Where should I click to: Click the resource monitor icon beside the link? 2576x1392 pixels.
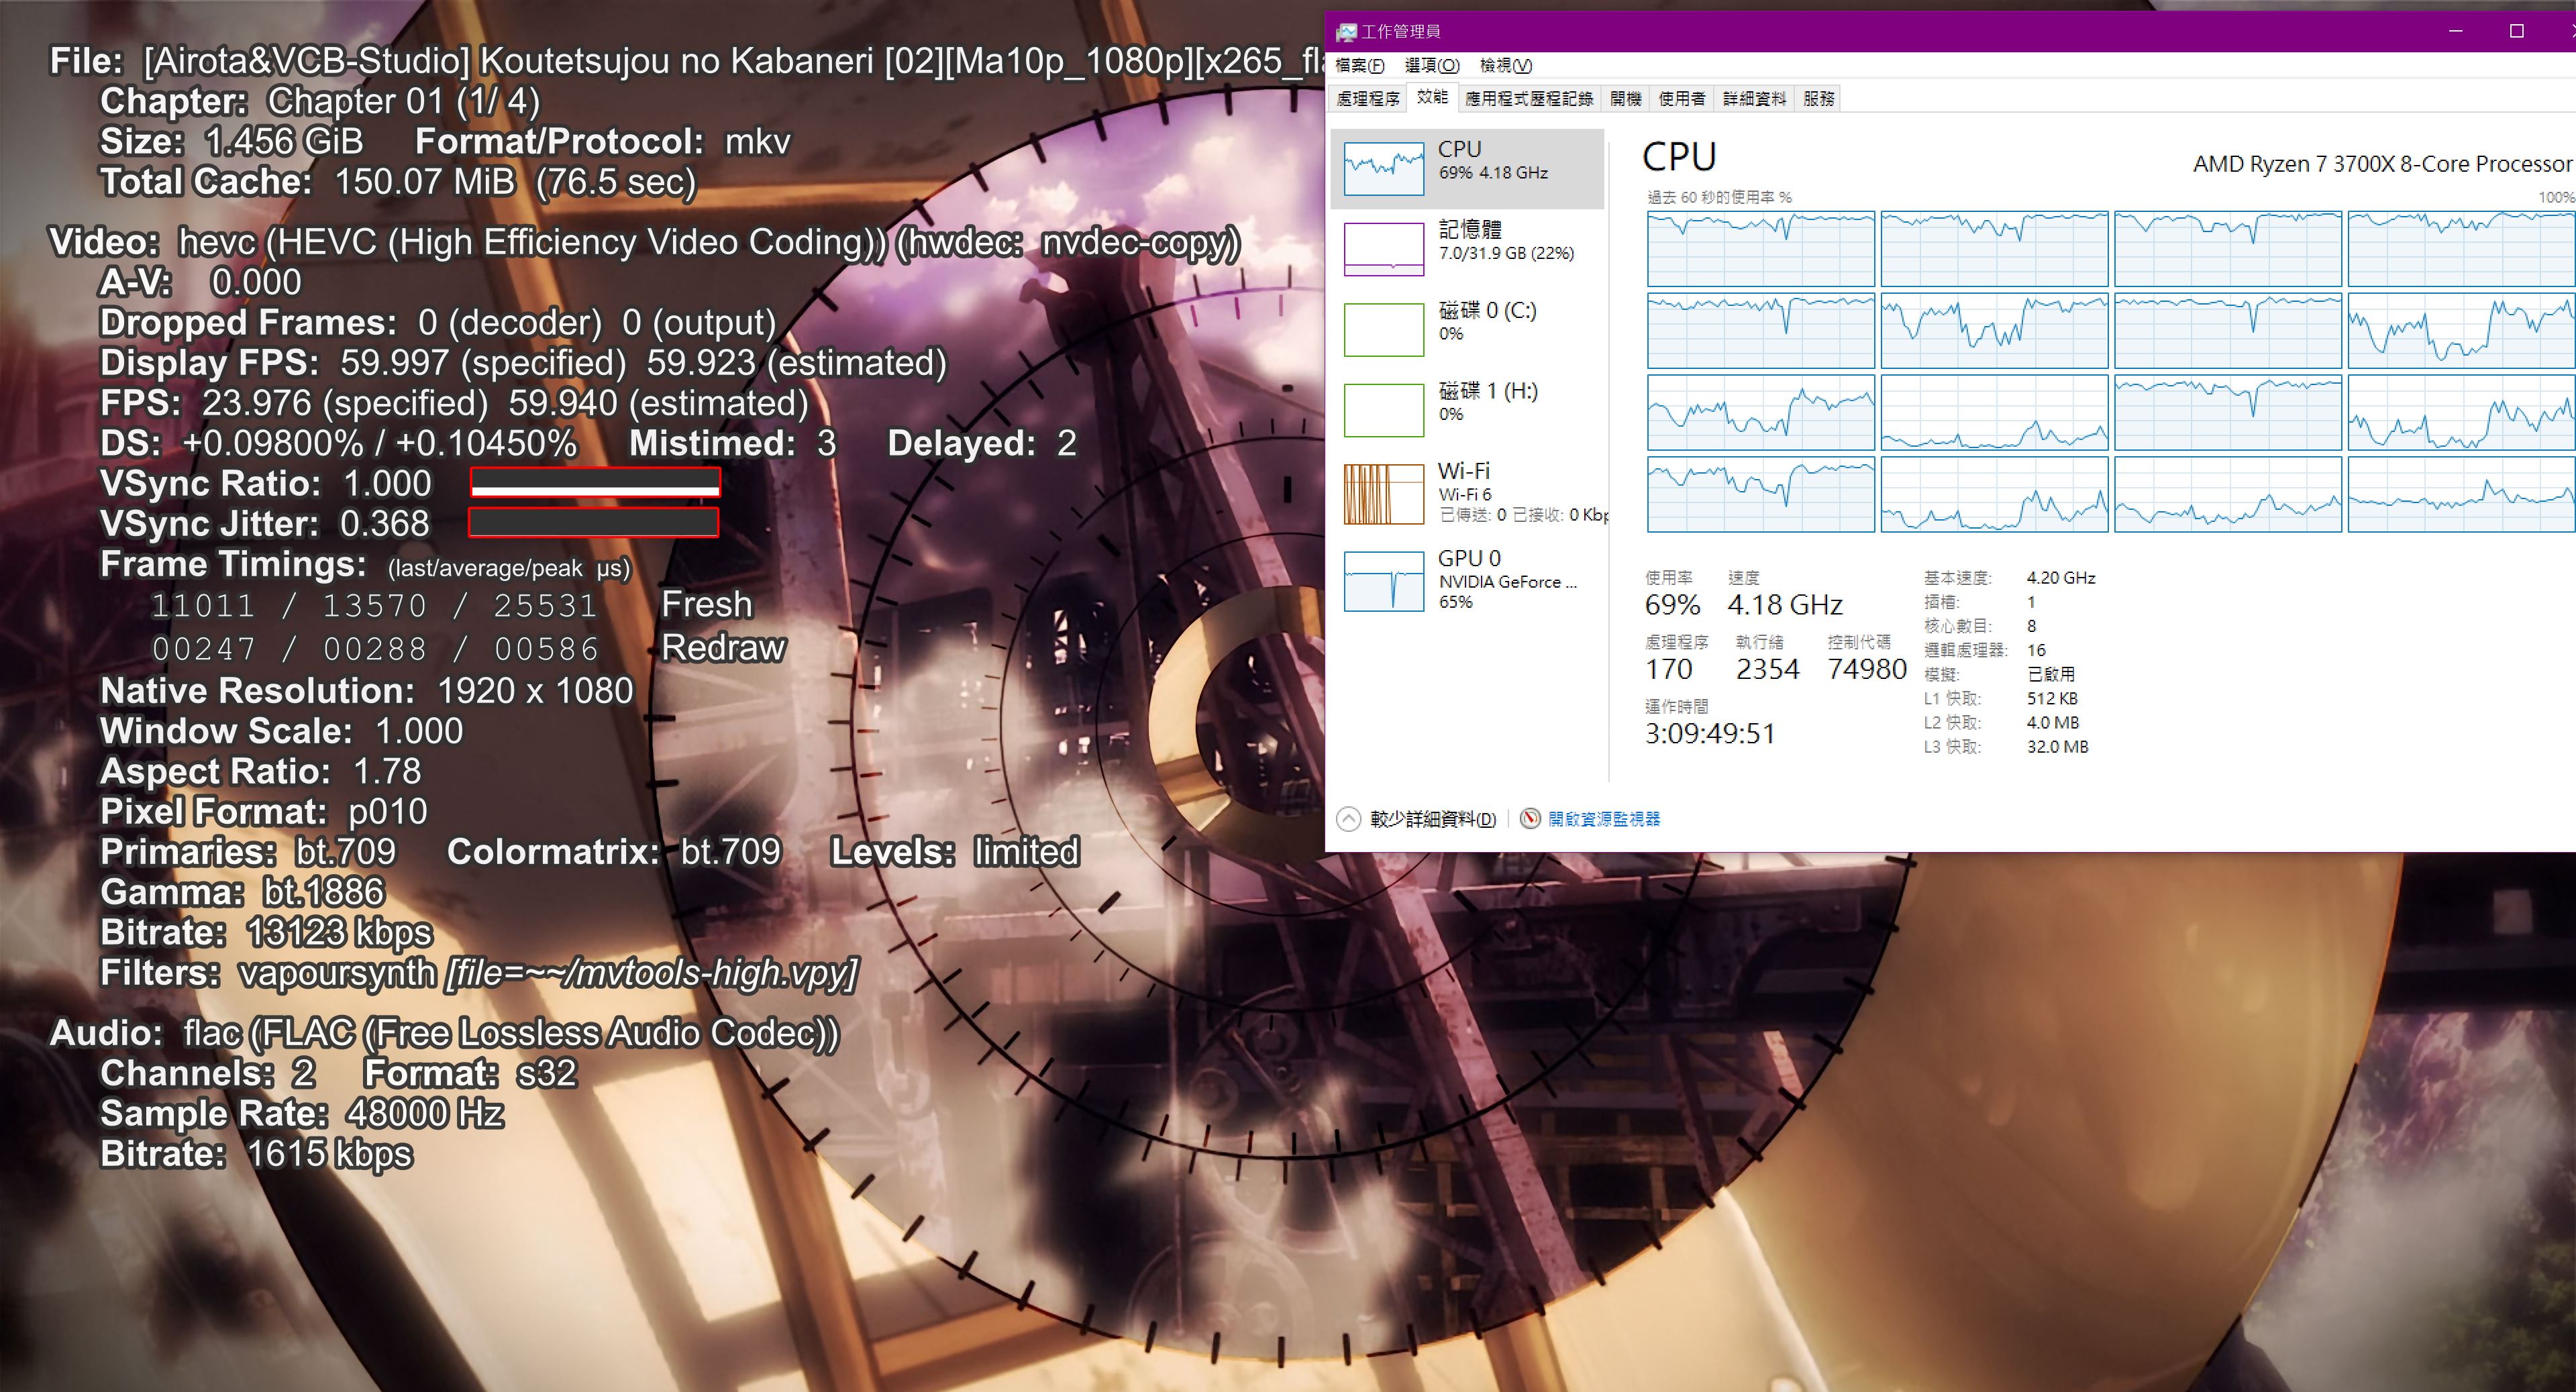[1530, 819]
